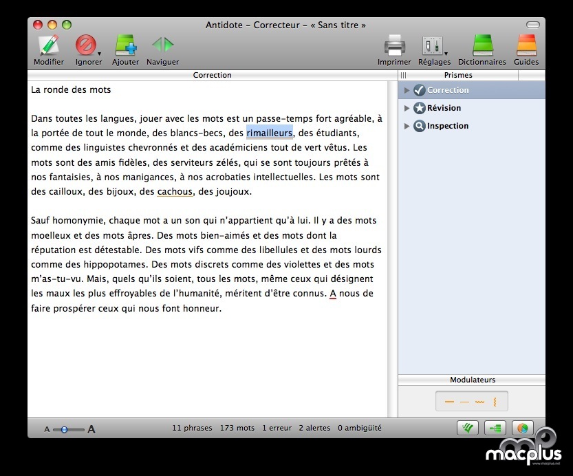This screenshot has height=476, width=573.
Task: Select the Inspection prism row
Action: [x=472, y=126]
